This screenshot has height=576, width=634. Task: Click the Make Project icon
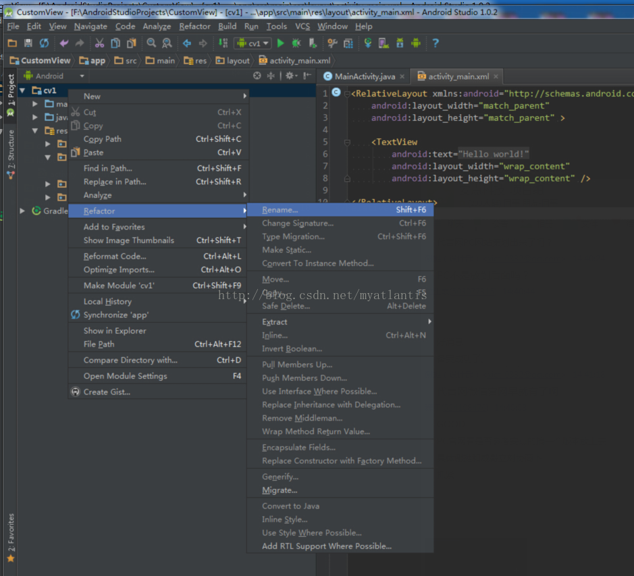(223, 43)
